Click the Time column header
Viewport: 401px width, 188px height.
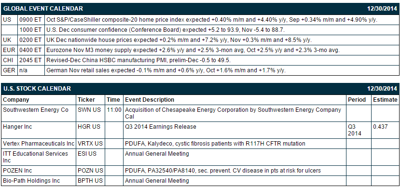(x=113, y=100)
